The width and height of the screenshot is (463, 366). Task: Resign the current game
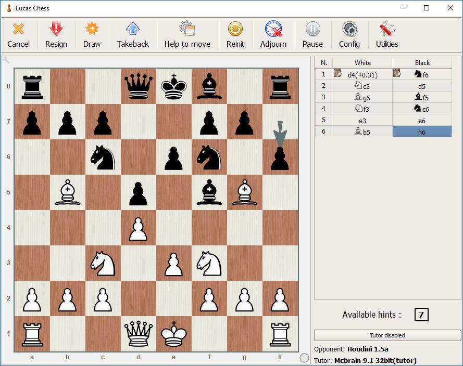(56, 35)
